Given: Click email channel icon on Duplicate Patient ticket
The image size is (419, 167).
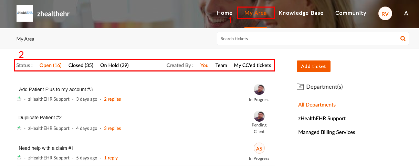Looking at the screenshot, I should (x=19, y=128).
